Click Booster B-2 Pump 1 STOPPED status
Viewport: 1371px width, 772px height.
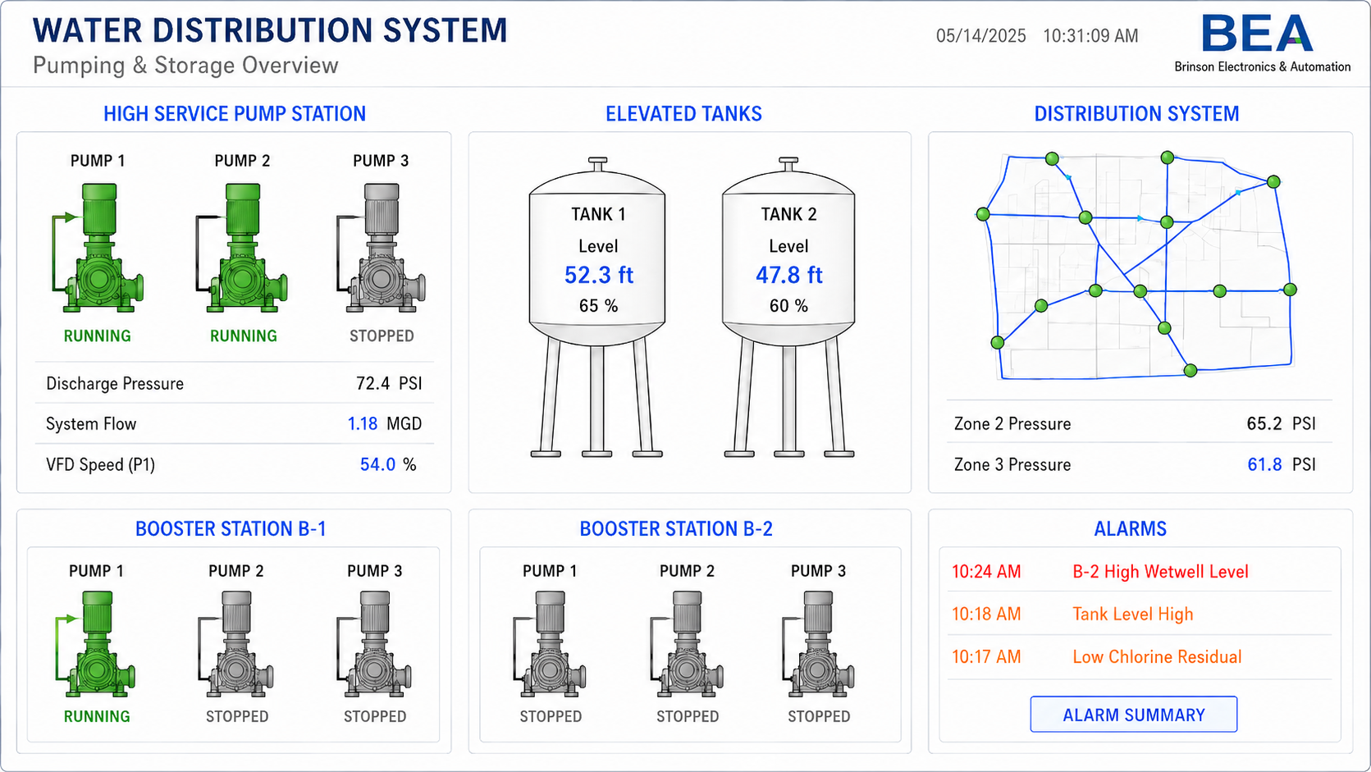tap(551, 717)
